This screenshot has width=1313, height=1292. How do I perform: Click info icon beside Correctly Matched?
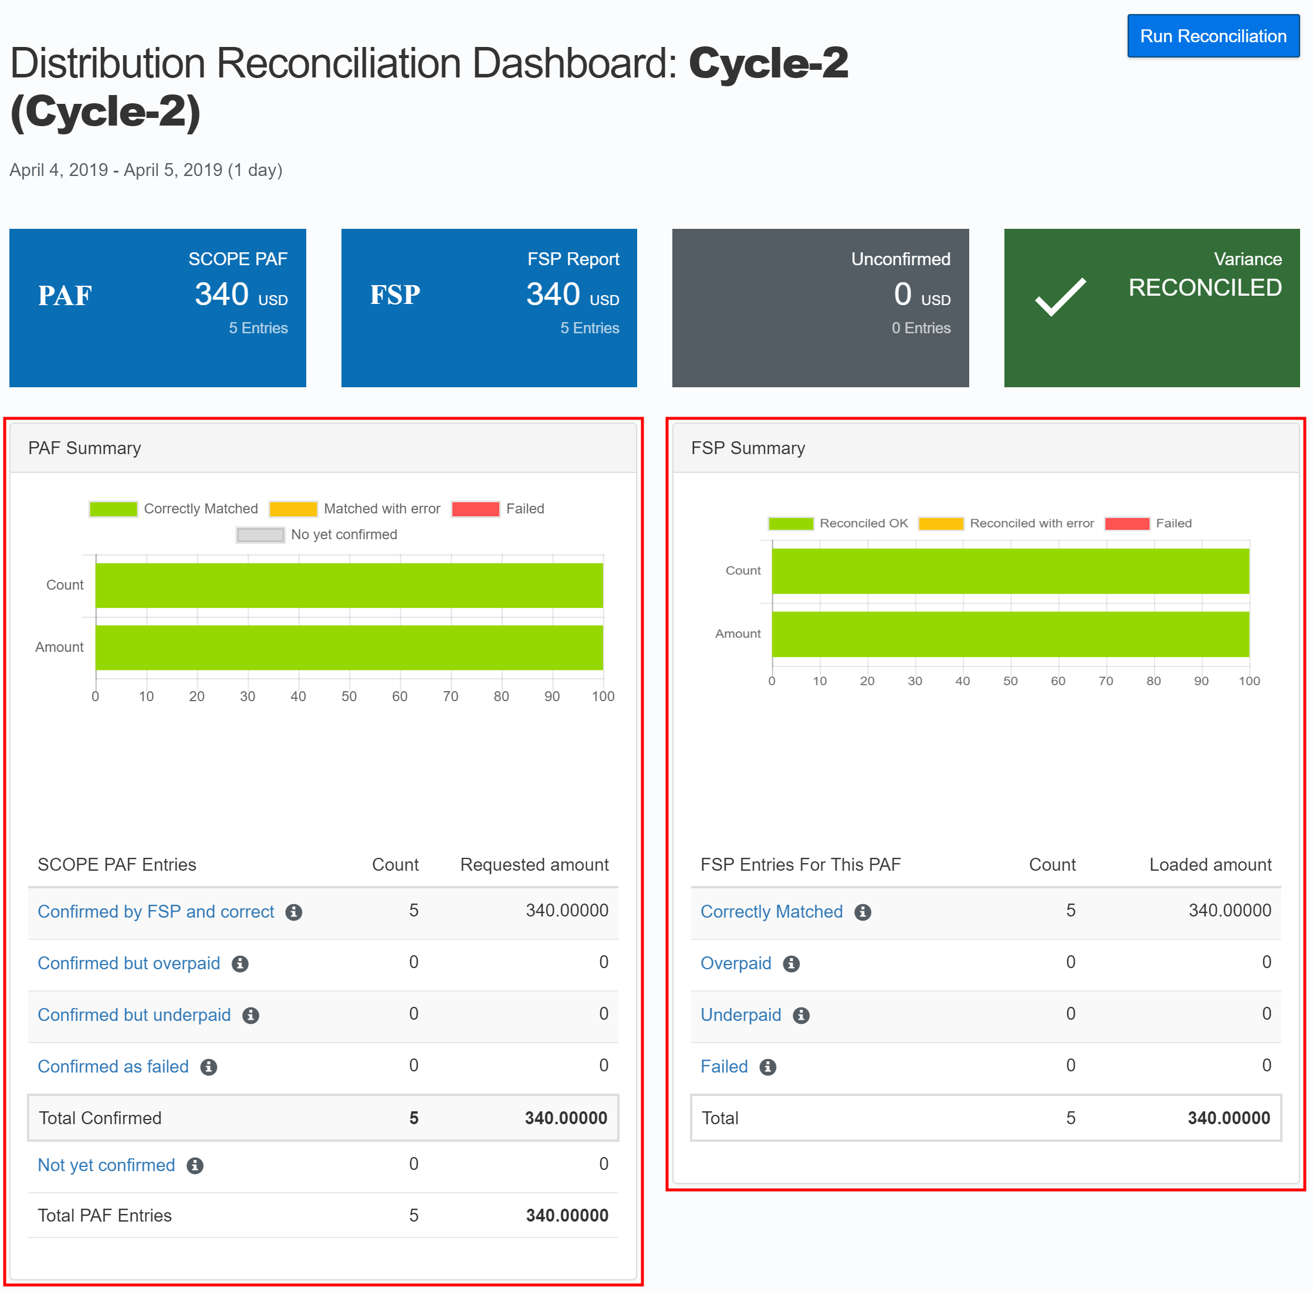(862, 912)
